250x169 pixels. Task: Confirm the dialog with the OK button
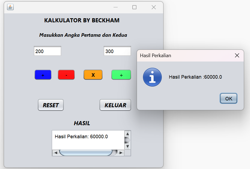coord(228,99)
